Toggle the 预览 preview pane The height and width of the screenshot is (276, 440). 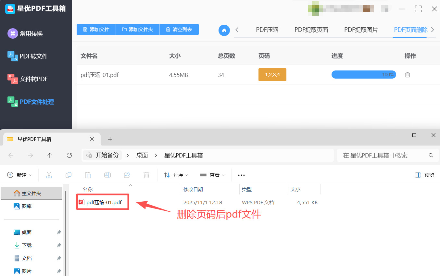pos(424,175)
